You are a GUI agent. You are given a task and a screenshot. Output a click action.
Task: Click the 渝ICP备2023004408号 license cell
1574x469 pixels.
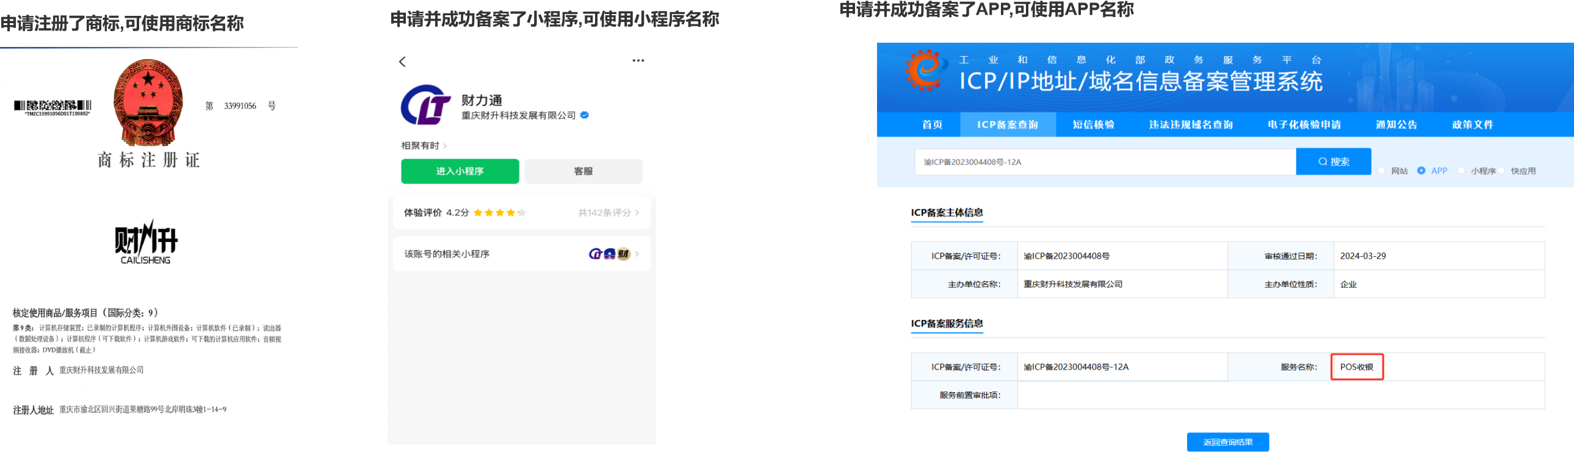1122,256
